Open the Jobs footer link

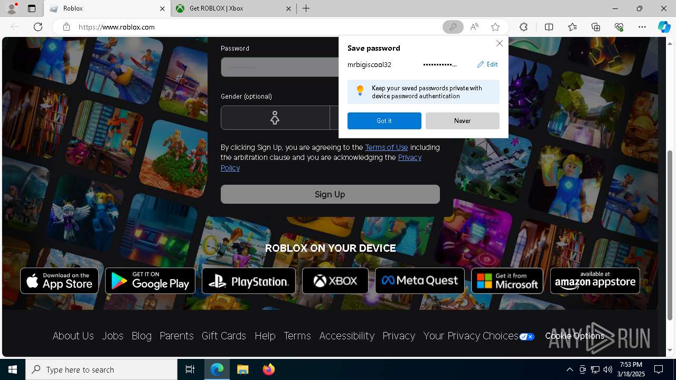[x=112, y=336]
